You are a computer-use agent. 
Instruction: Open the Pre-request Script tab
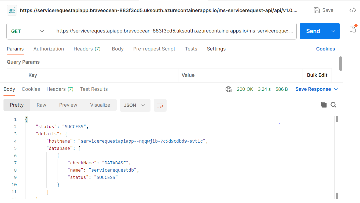154,49
